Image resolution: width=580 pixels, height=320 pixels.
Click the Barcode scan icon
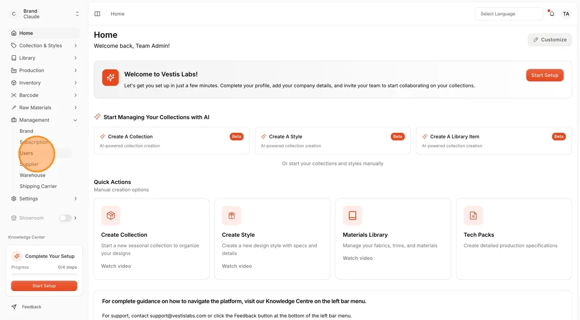(13, 95)
